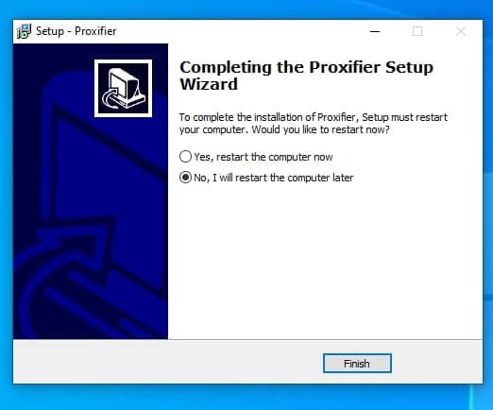The image size is (493, 410).
Task: Click the empty white area below radio options
Action: coord(324,262)
